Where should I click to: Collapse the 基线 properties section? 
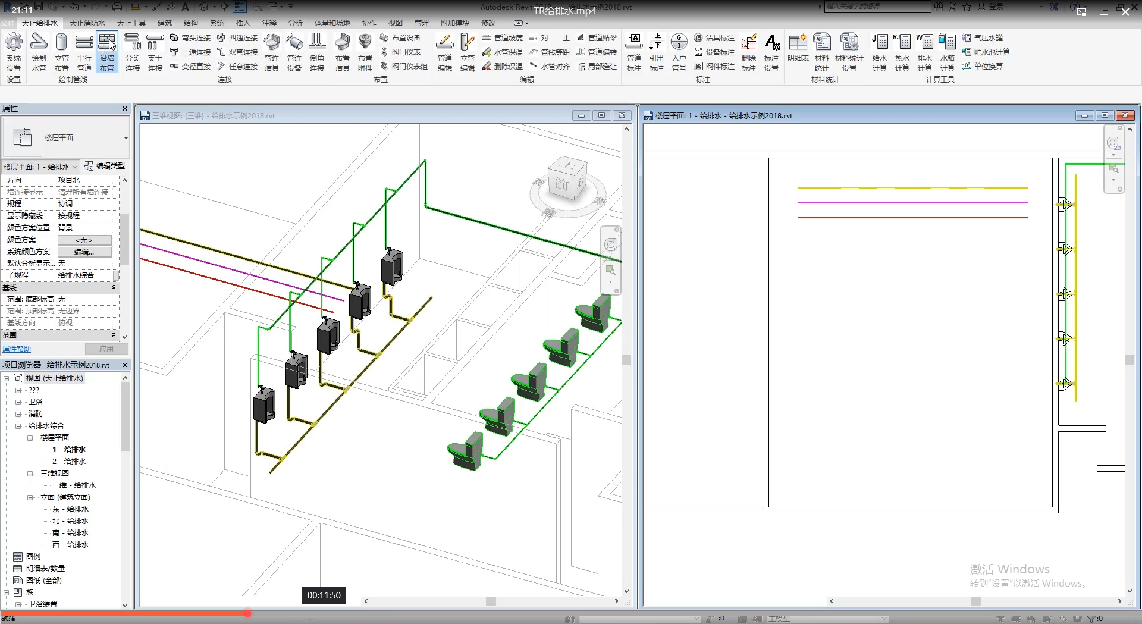(x=114, y=287)
